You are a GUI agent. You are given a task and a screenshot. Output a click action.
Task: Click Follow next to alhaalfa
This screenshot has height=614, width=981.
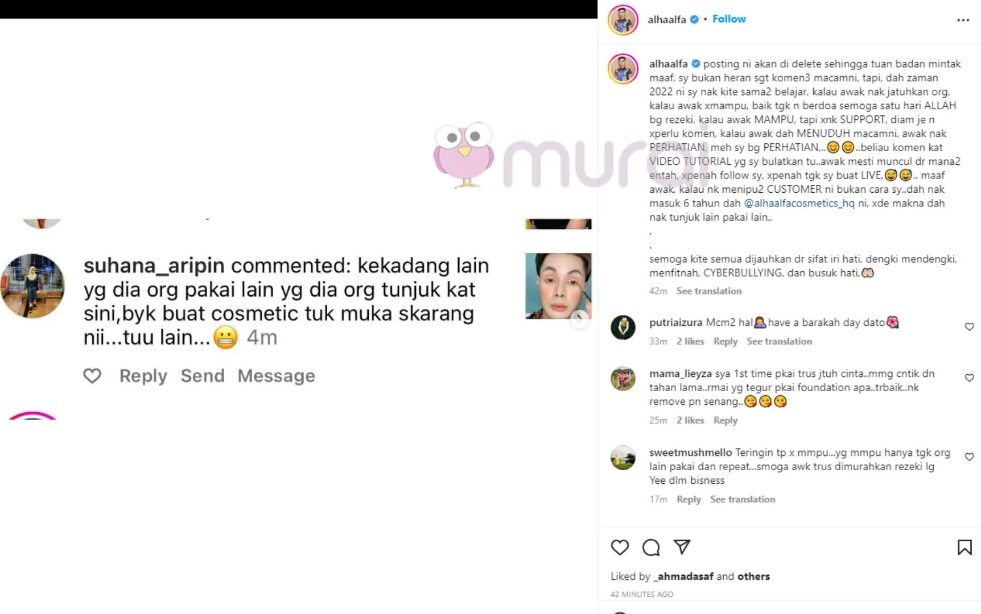pos(729,19)
